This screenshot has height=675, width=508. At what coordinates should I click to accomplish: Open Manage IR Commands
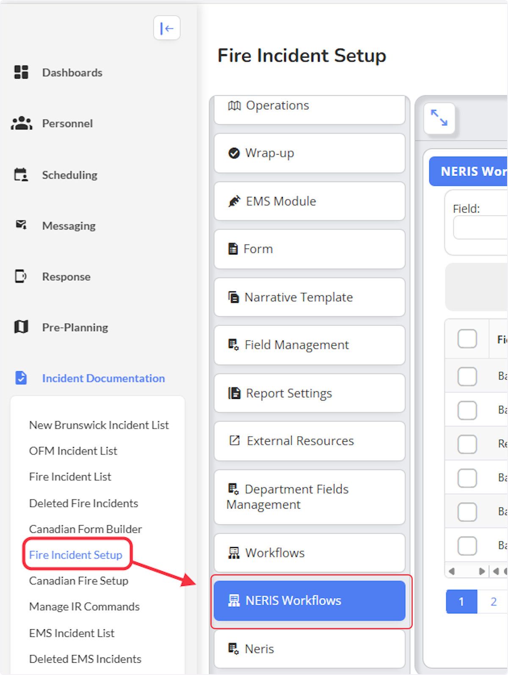tap(84, 606)
